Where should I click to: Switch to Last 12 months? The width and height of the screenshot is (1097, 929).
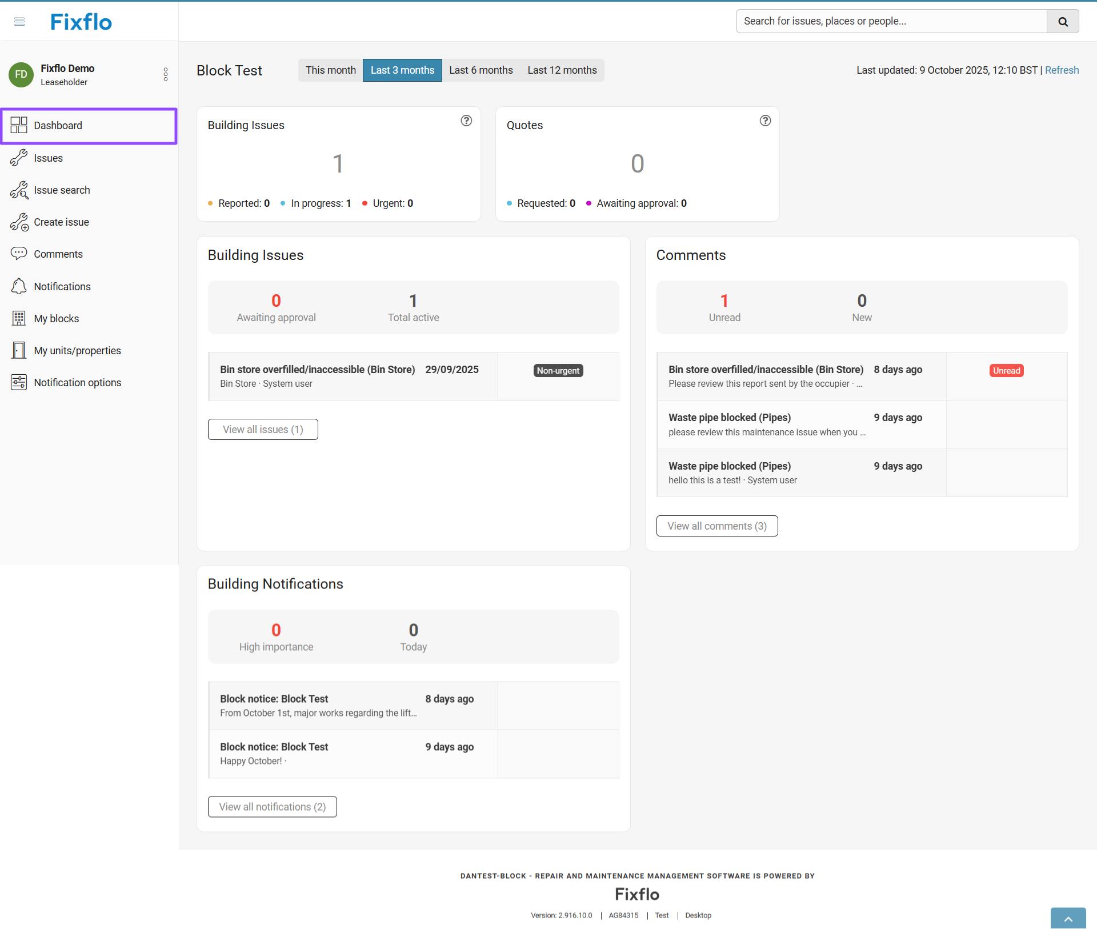[562, 70]
